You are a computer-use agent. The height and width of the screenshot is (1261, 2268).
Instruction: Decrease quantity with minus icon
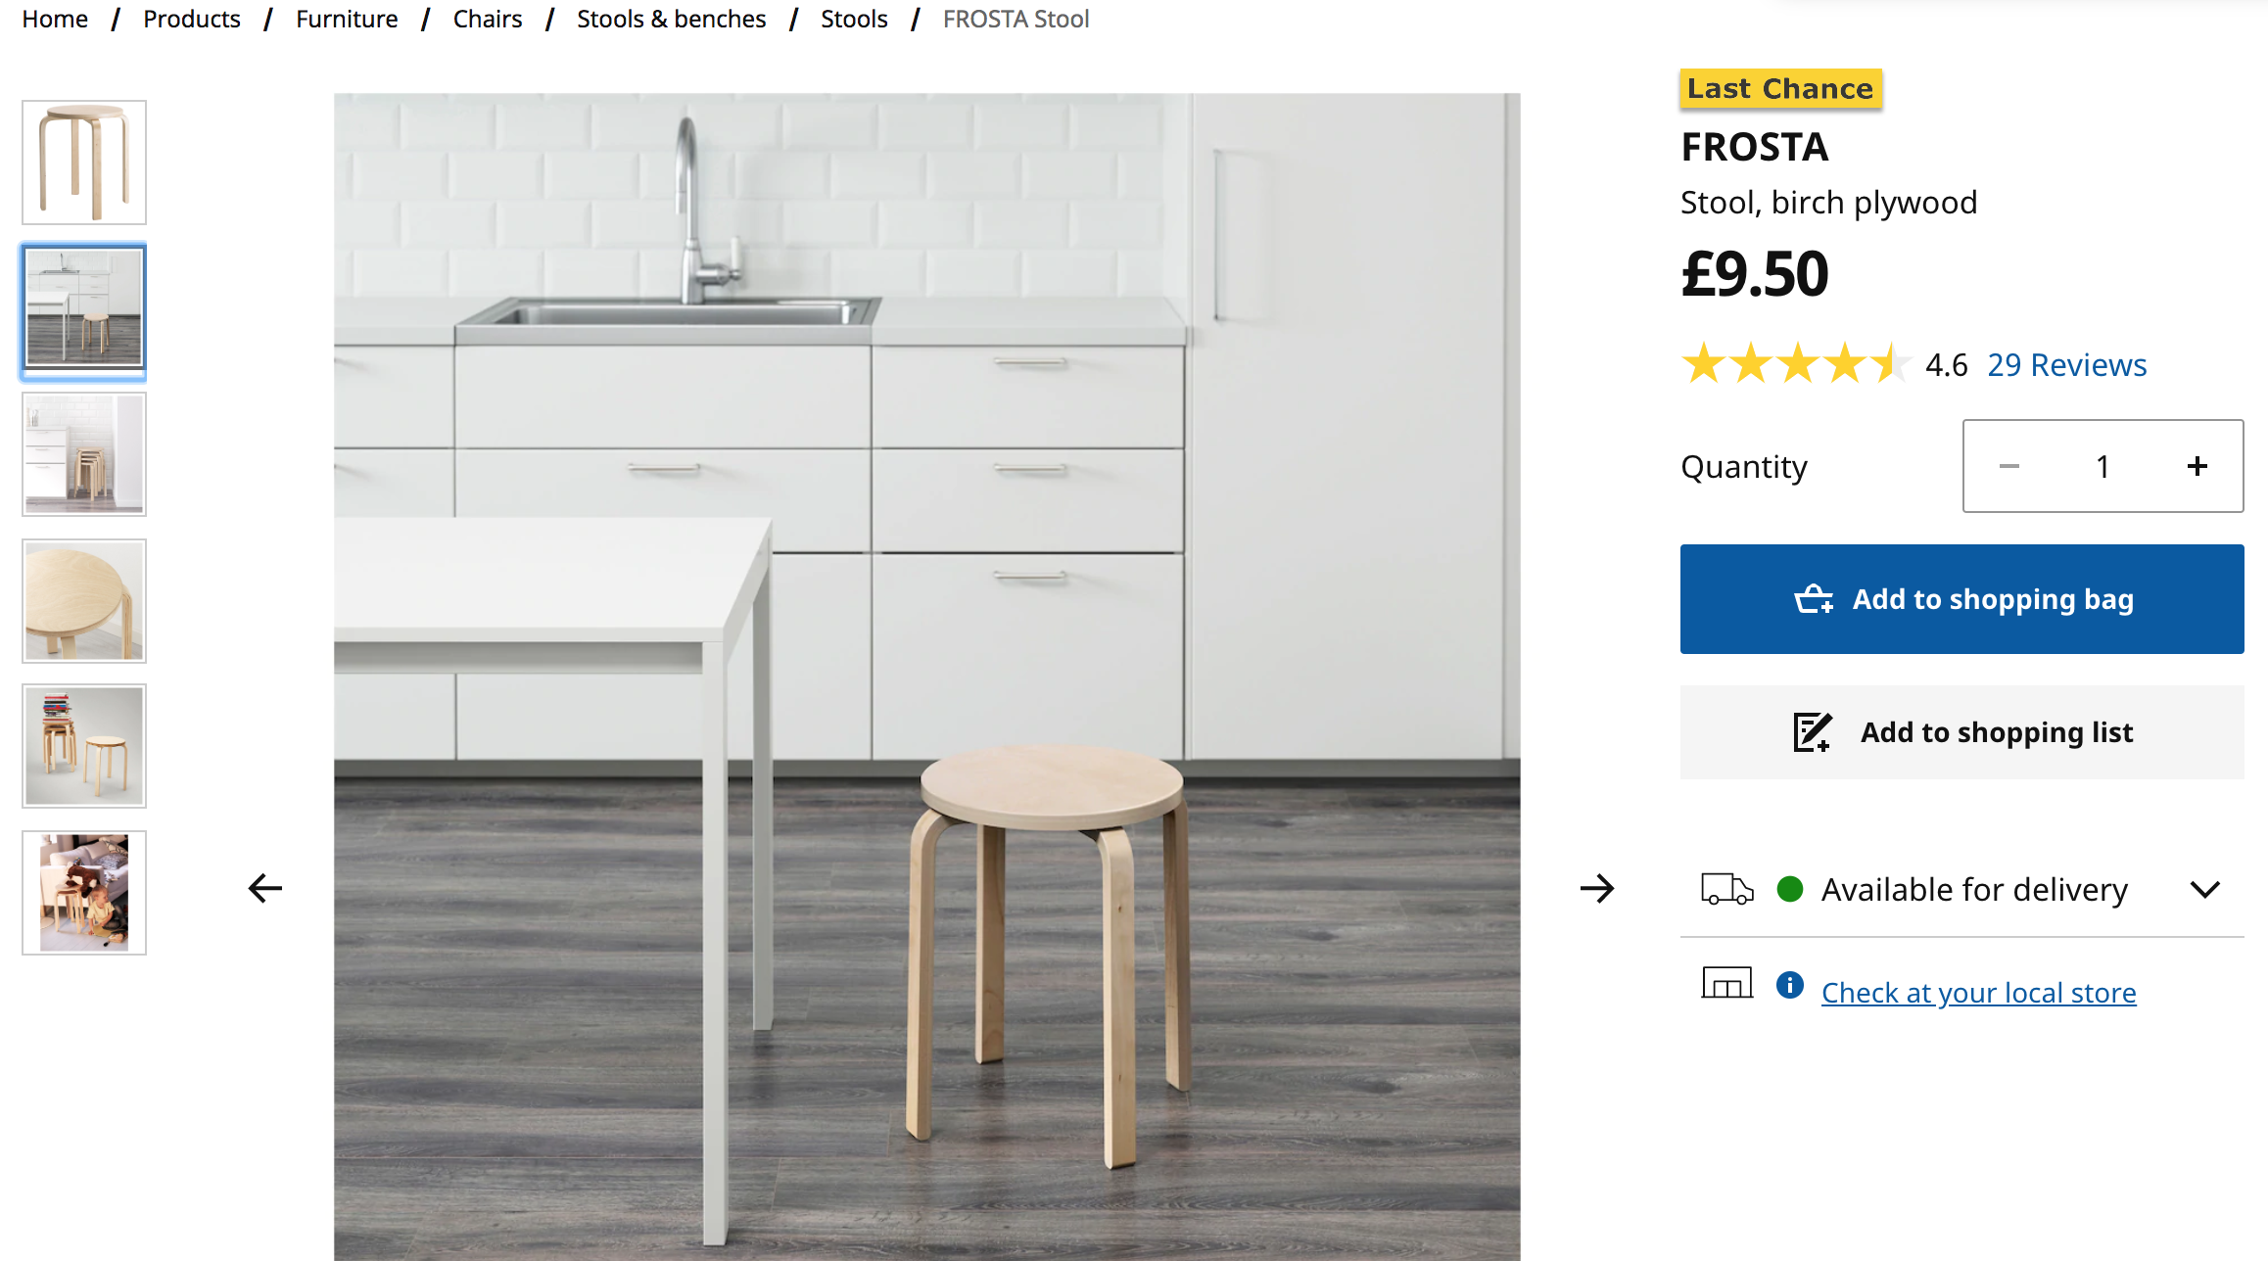2009,466
